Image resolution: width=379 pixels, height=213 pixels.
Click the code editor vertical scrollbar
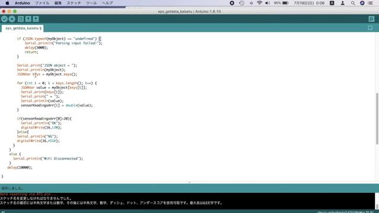[x=377, y=118]
